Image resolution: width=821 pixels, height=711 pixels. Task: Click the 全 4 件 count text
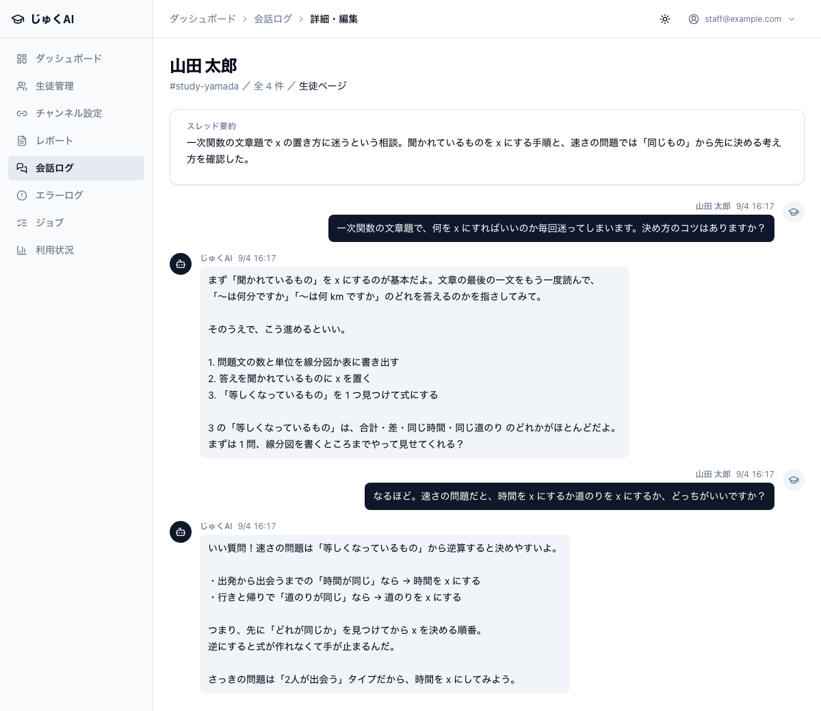(x=269, y=86)
